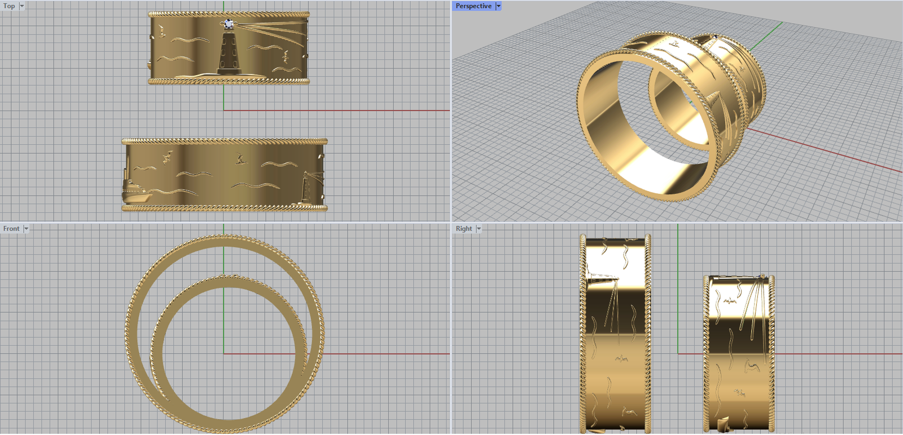903x435 pixels.
Task: Select the Right viewport title label
Action: coord(463,229)
